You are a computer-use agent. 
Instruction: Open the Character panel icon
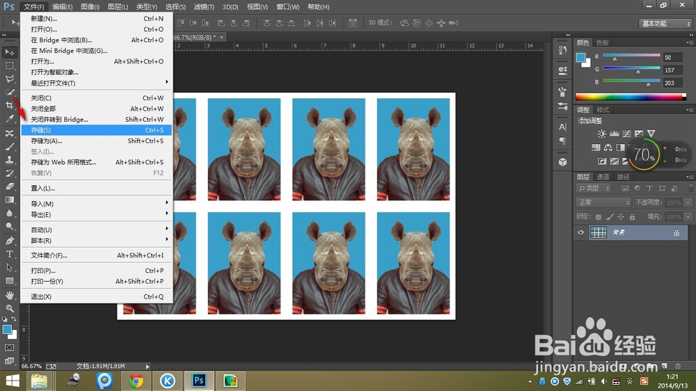[x=563, y=127]
